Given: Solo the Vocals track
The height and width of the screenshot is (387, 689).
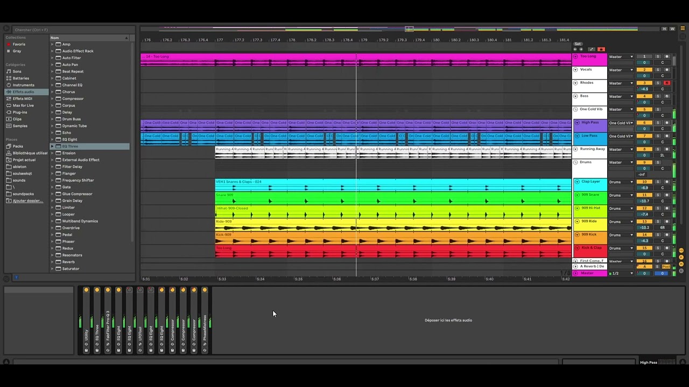Looking at the screenshot, I should click(657, 70).
